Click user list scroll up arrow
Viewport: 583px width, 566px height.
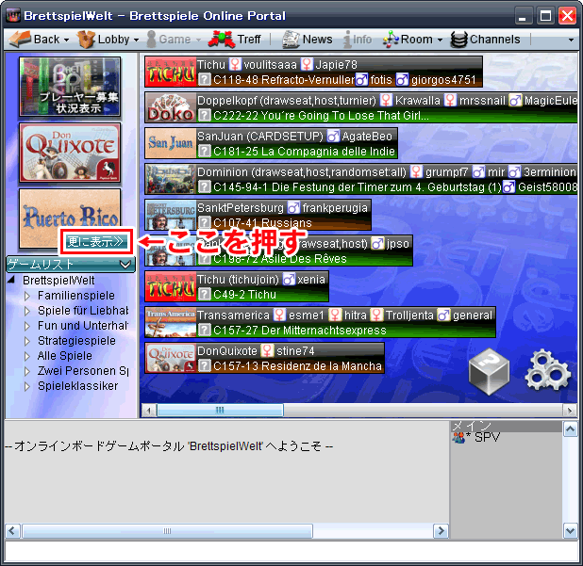click(571, 429)
